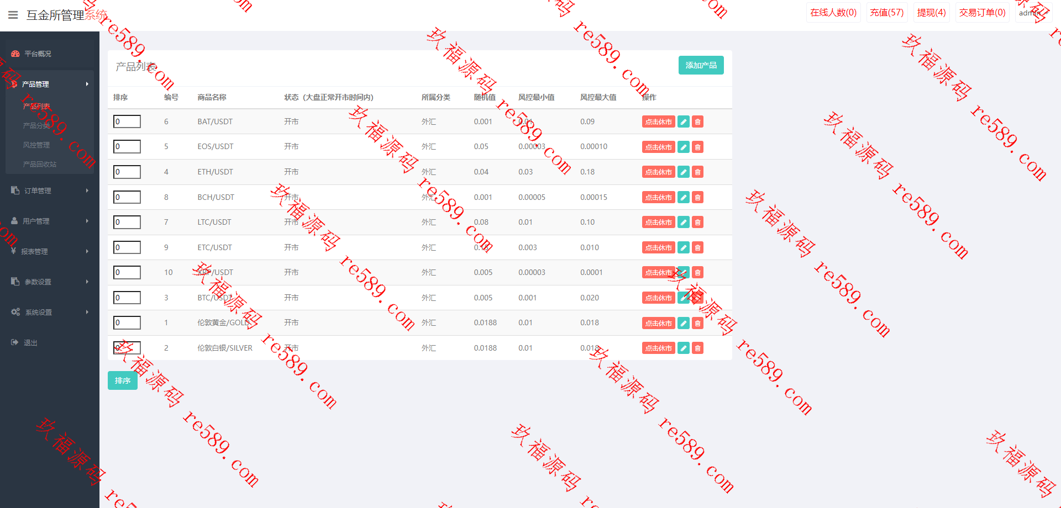
Task: Click 点击休市 for BTC/USDT
Action: [x=659, y=298]
